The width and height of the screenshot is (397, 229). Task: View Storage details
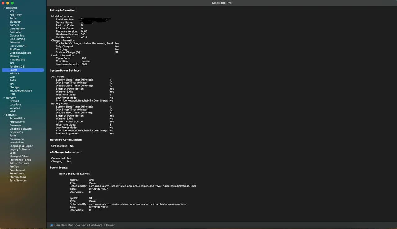point(14,87)
